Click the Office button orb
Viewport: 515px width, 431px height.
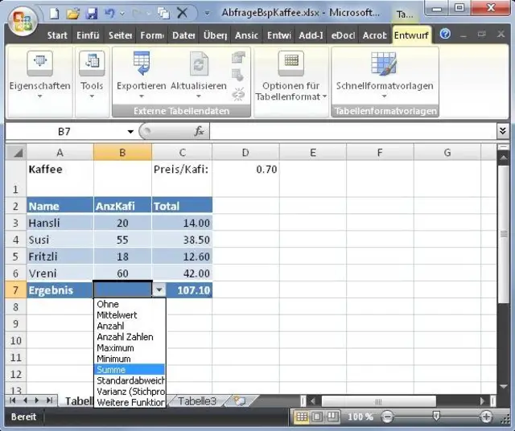tap(23, 22)
